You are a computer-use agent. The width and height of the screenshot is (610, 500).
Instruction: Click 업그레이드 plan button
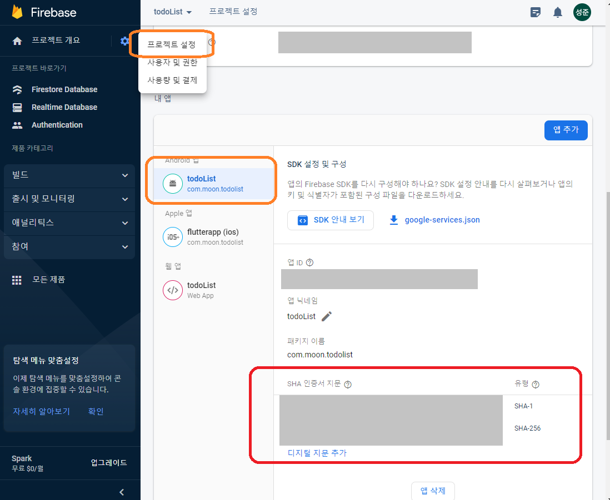tap(109, 463)
